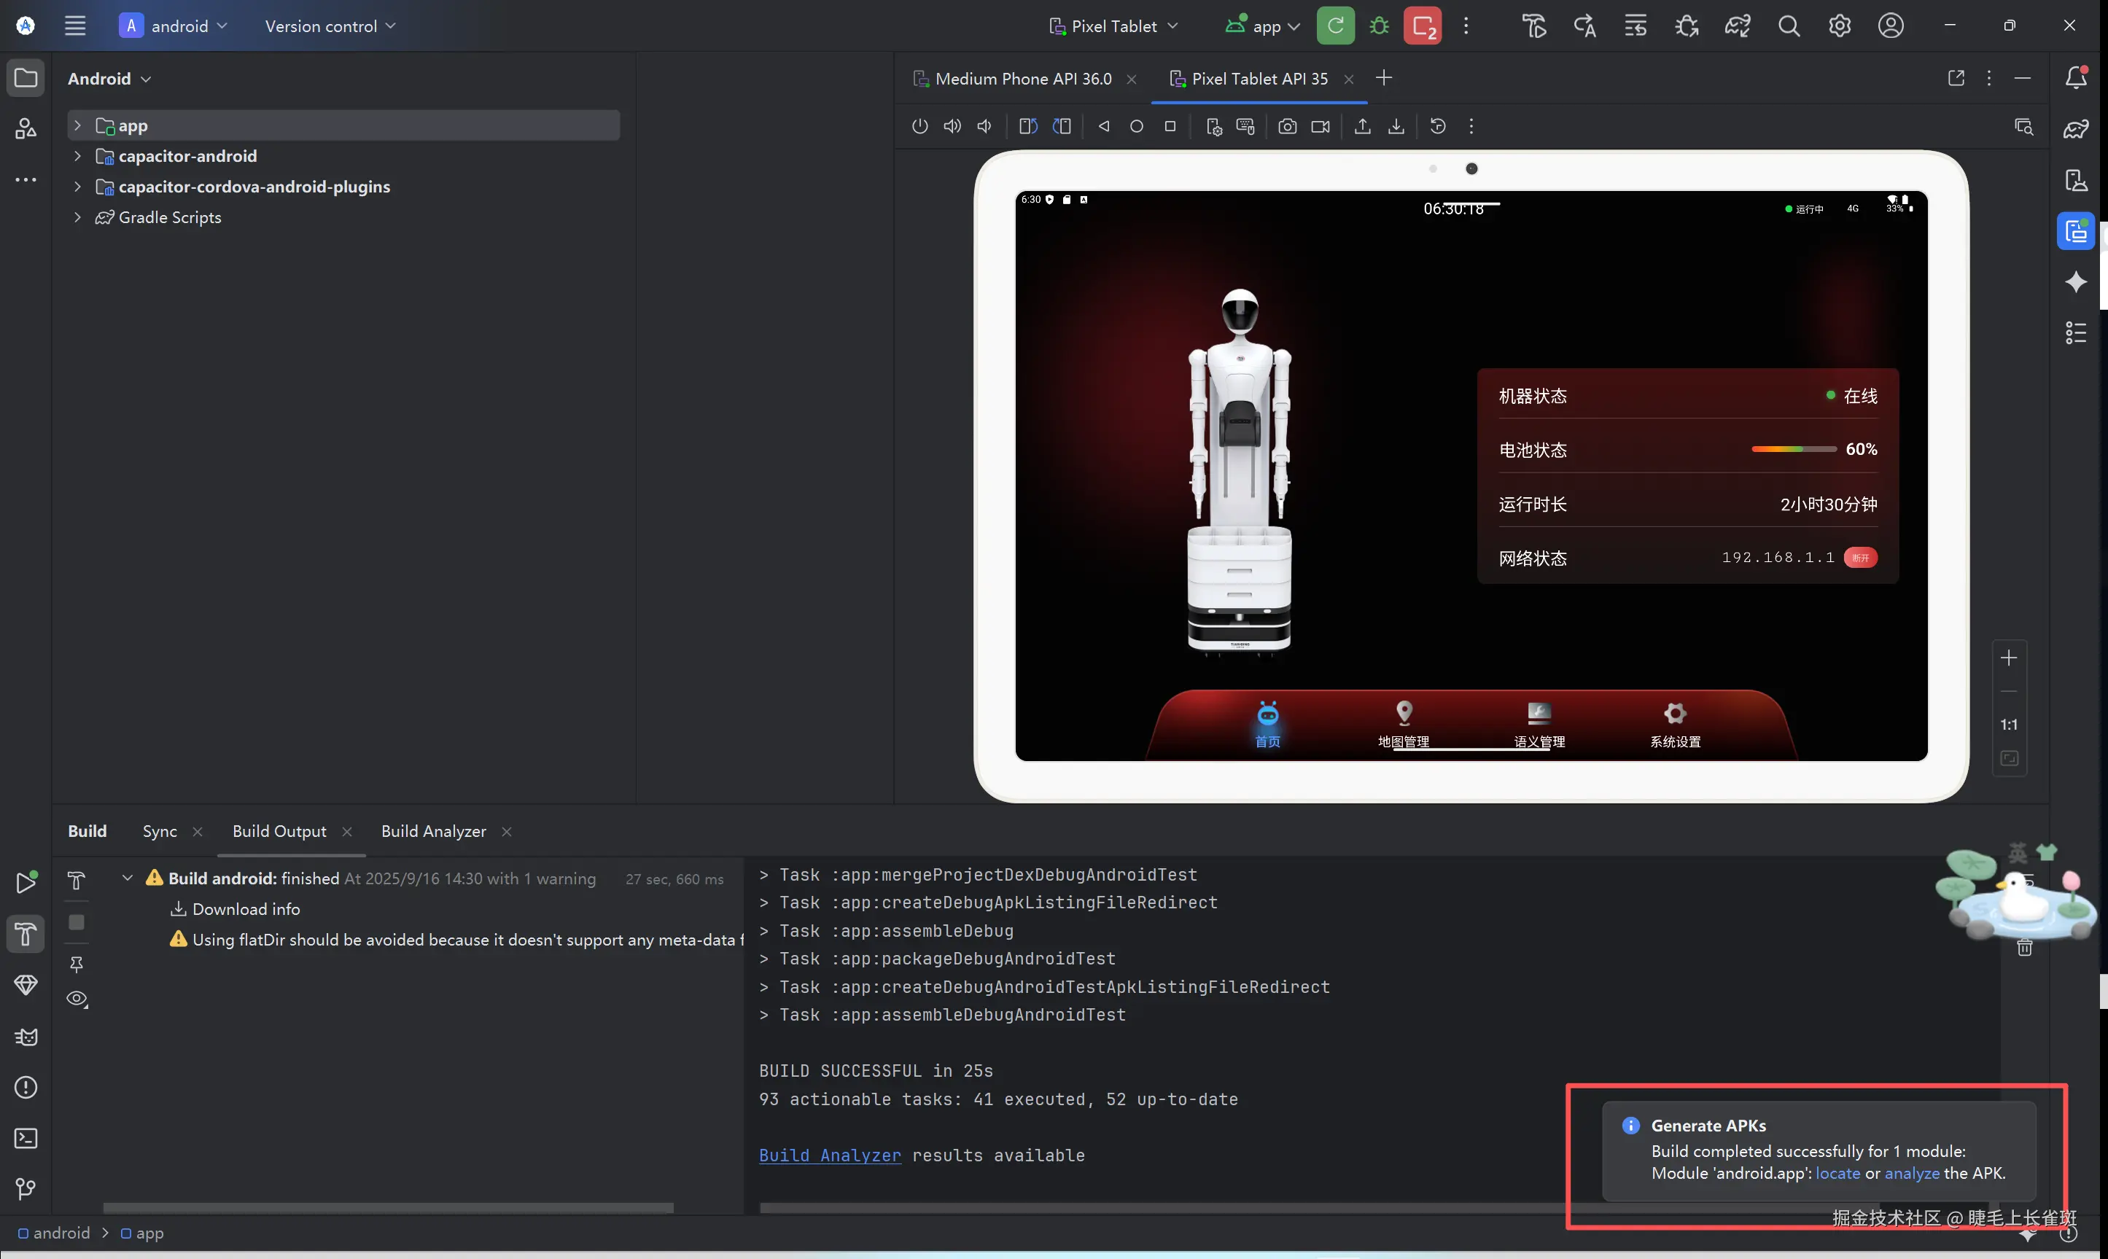The height and width of the screenshot is (1259, 2108).
Task: Open the Build Analyzer results link
Action: tap(830, 1155)
